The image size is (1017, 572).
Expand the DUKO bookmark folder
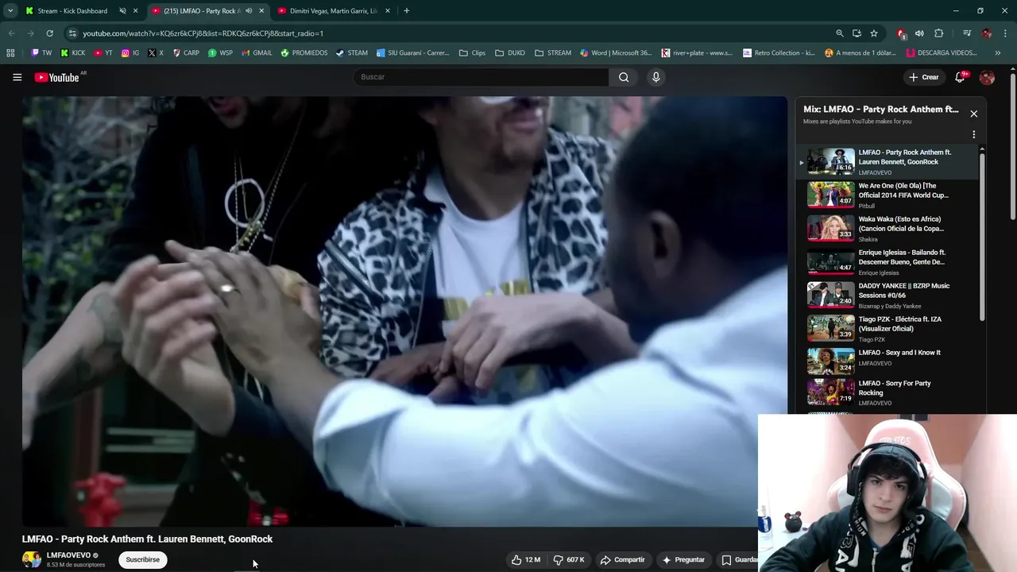click(510, 53)
